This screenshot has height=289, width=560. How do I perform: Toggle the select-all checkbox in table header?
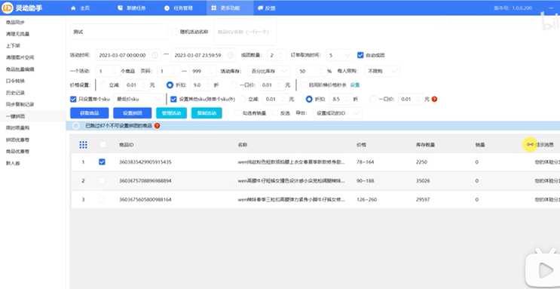pos(103,145)
